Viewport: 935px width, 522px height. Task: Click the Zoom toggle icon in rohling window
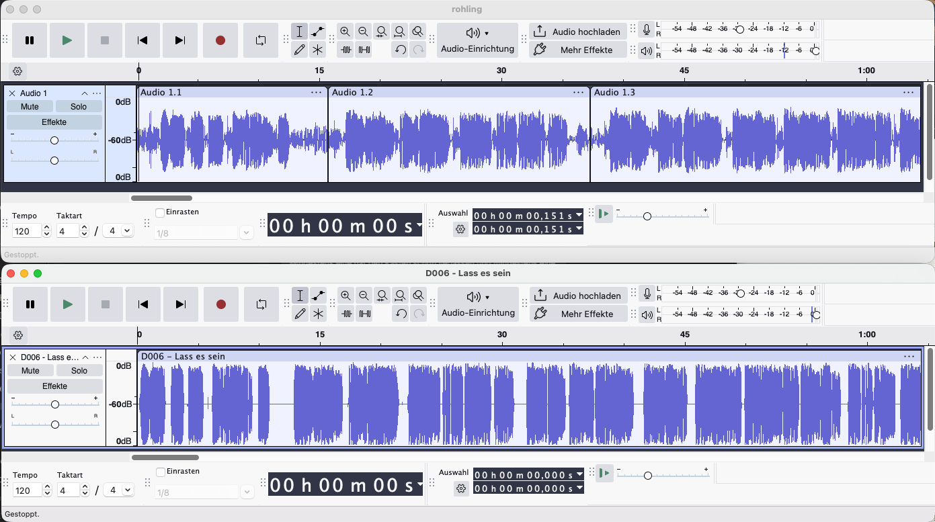coord(418,32)
